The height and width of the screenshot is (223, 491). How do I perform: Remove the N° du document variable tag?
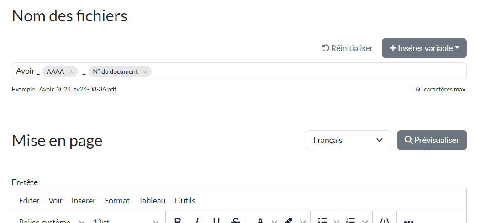pyautogui.click(x=146, y=71)
